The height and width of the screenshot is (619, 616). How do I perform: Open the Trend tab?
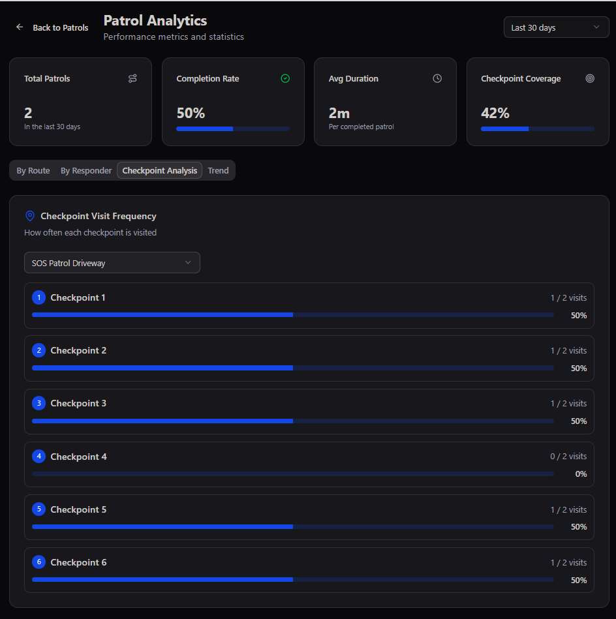[218, 170]
